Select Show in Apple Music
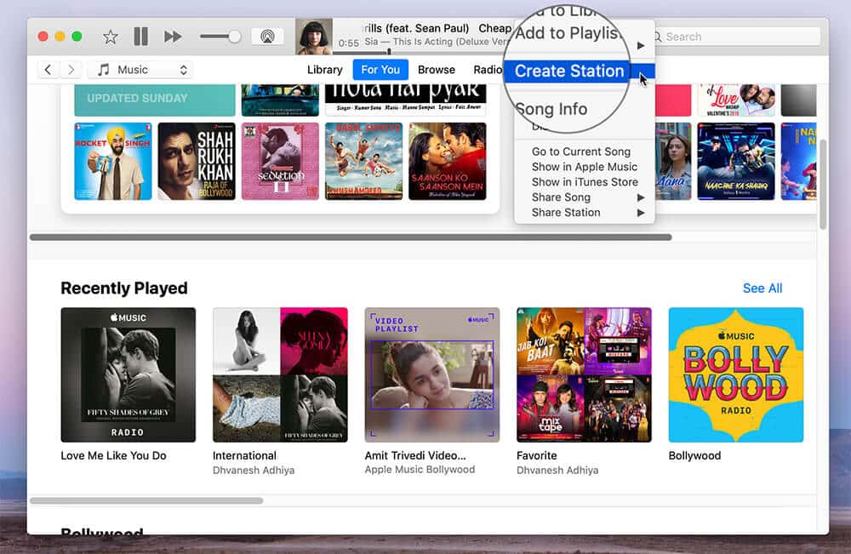 pyautogui.click(x=585, y=167)
